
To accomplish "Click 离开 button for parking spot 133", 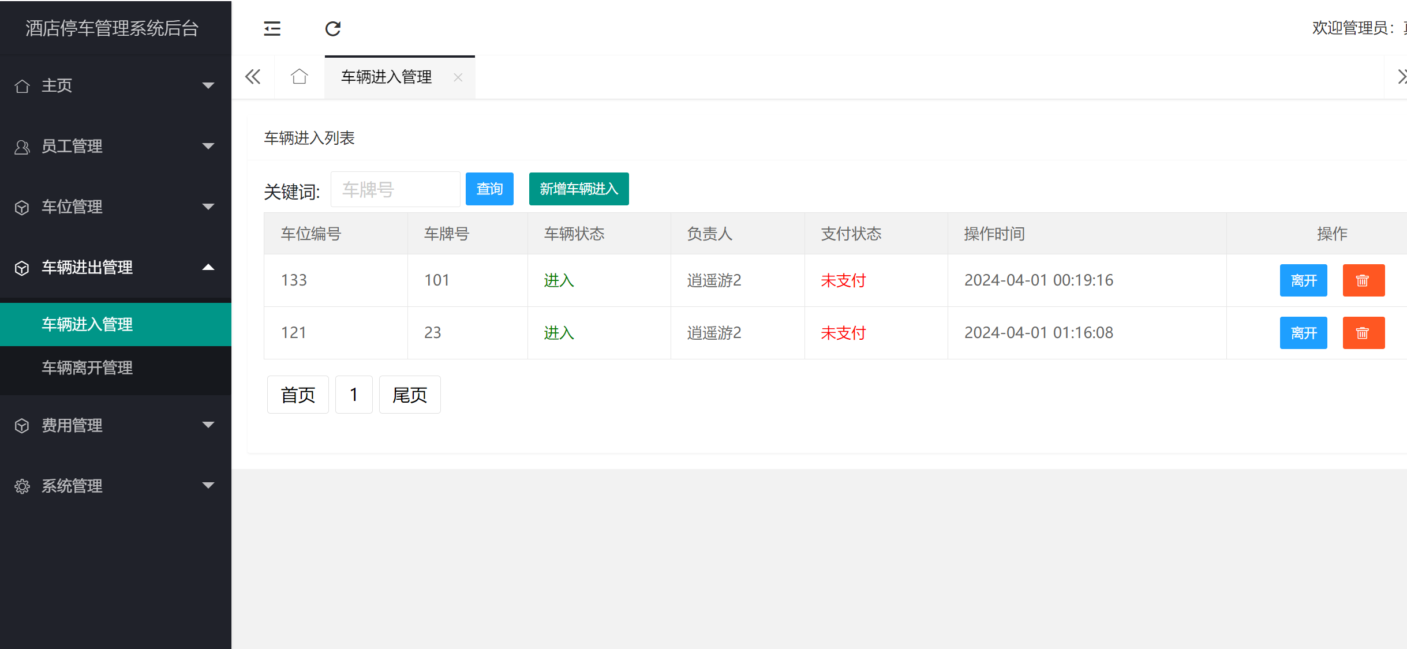I will coord(1303,280).
